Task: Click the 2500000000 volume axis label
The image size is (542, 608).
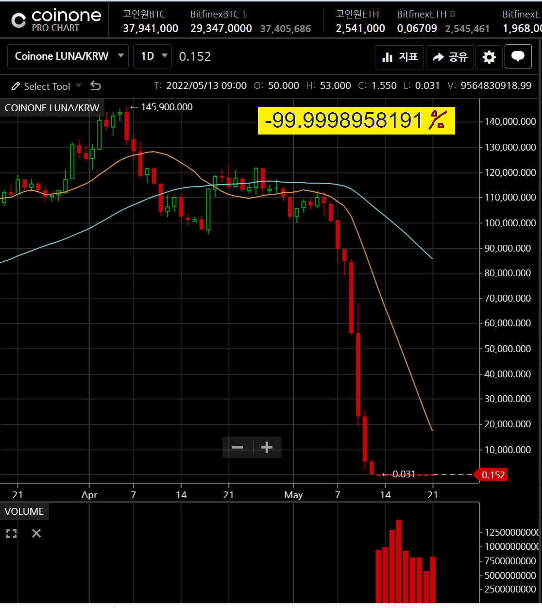Action: tap(510, 589)
